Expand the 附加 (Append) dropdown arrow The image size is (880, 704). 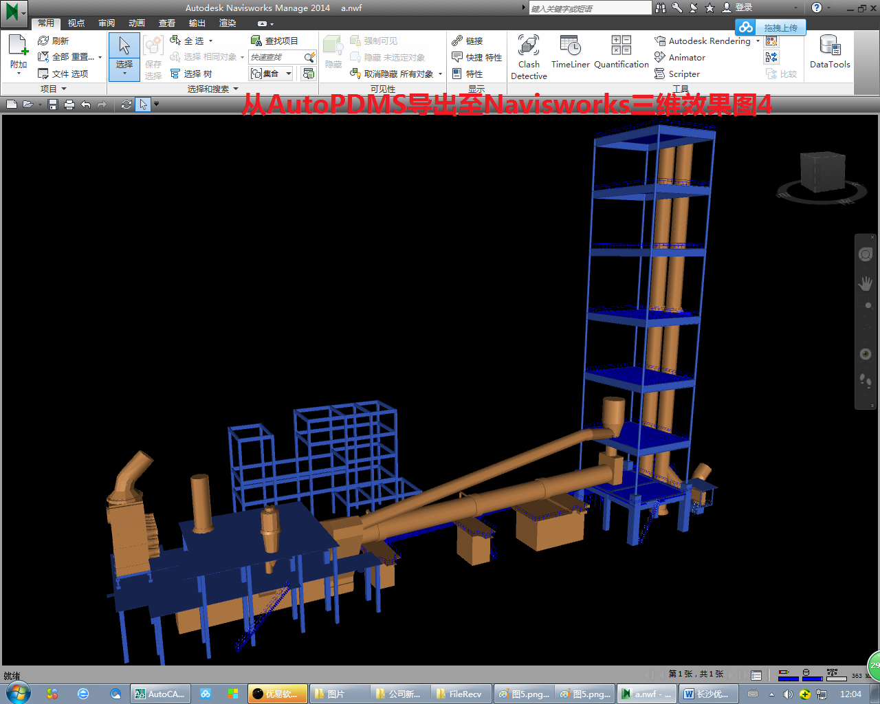coord(19,73)
